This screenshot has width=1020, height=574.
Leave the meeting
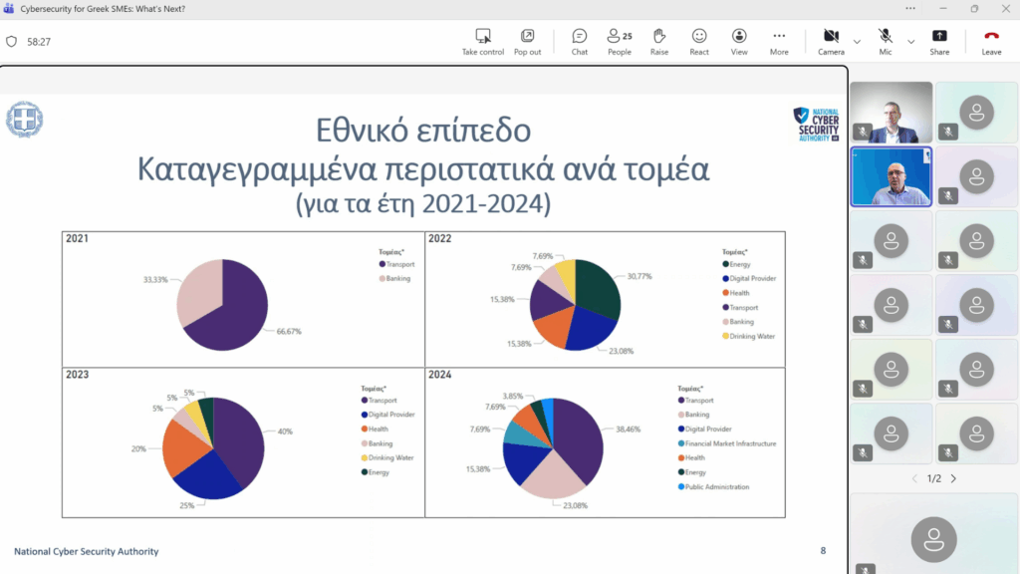991,41
